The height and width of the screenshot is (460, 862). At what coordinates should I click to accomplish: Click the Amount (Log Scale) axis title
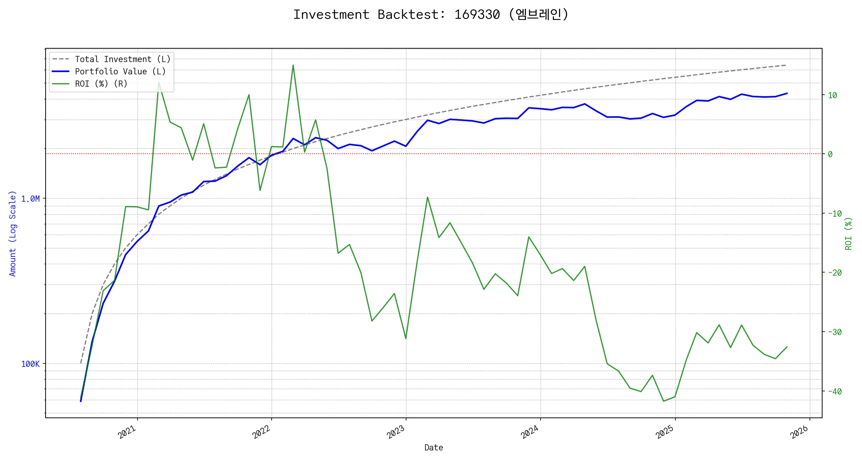pyautogui.click(x=13, y=233)
